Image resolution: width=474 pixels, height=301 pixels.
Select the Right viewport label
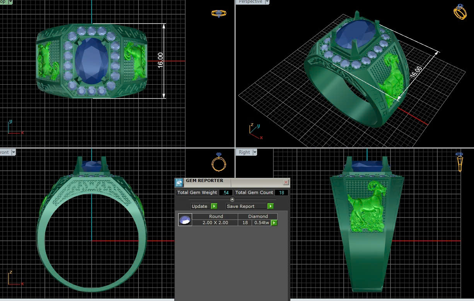pos(244,152)
